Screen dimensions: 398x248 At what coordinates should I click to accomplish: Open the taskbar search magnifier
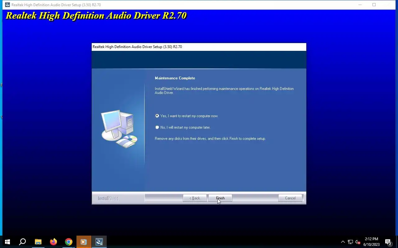(x=22, y=242)
